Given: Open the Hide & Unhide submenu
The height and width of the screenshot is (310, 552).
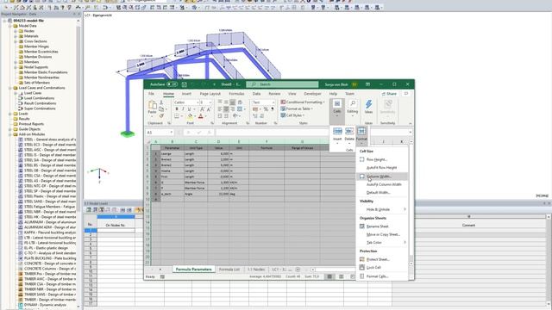Looking at the screenshot, I should pyautogui.click(x=382, y=209).
